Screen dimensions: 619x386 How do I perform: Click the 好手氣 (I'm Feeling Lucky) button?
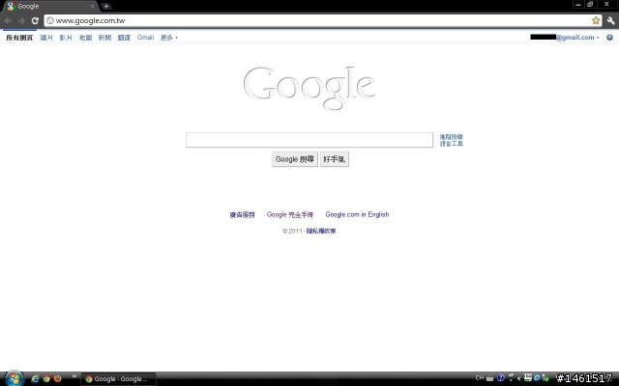coord(335,159)
